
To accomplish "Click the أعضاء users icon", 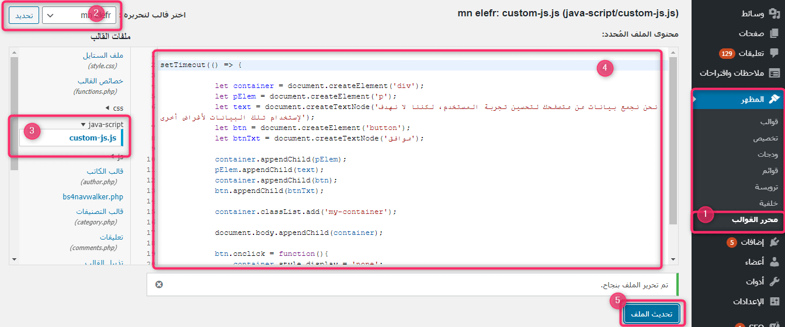I will [774, 262].
